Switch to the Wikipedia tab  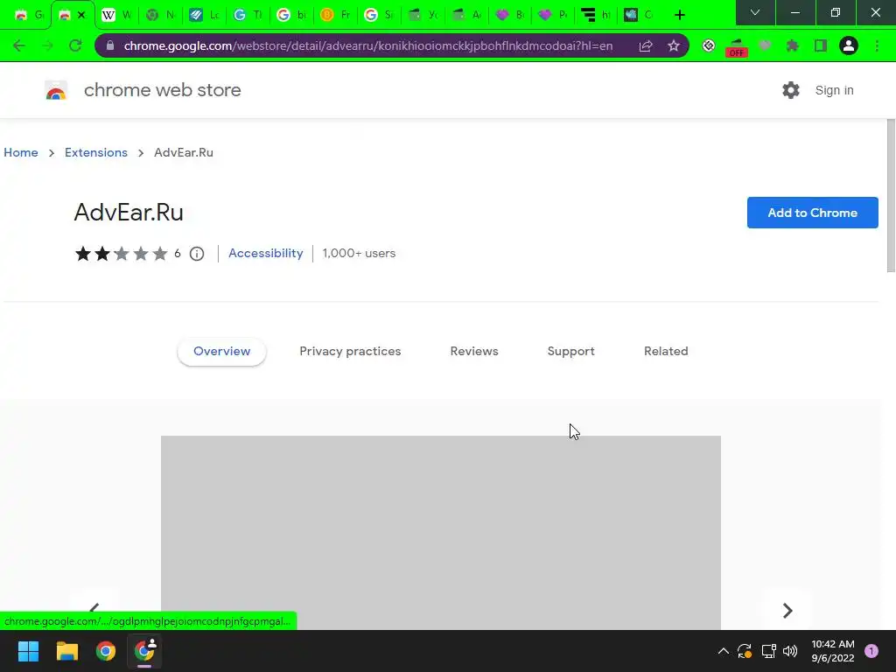117,15
